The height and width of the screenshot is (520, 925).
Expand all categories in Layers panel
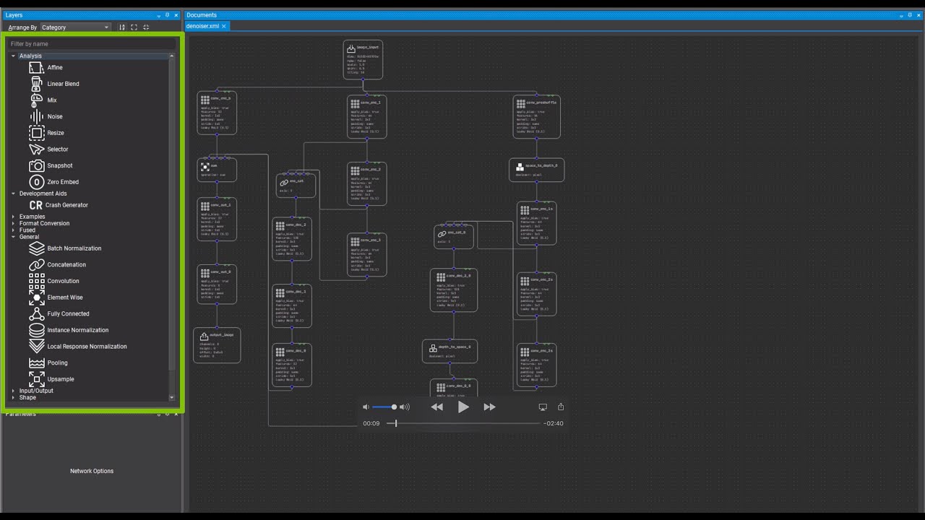tap(134, 27)
